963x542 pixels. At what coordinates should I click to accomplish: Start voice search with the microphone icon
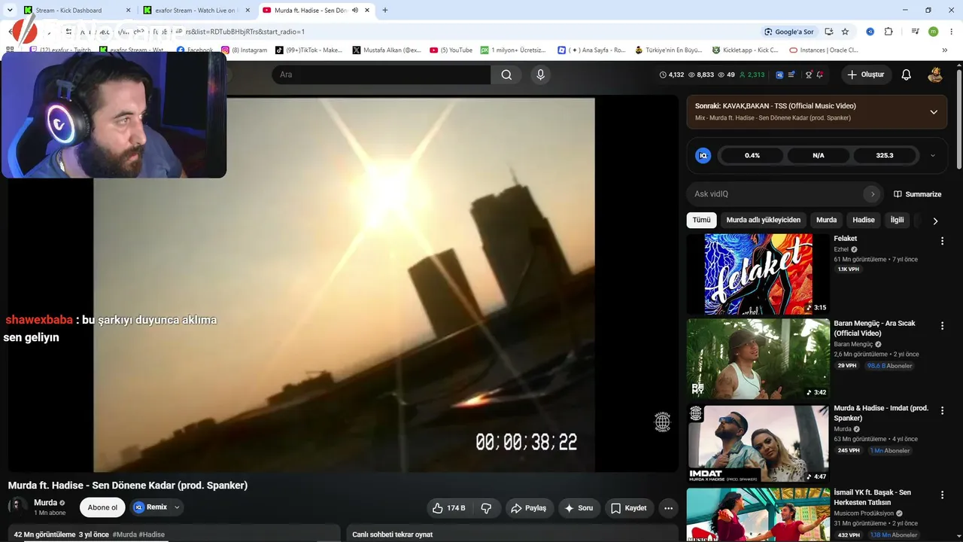[540, 75]
